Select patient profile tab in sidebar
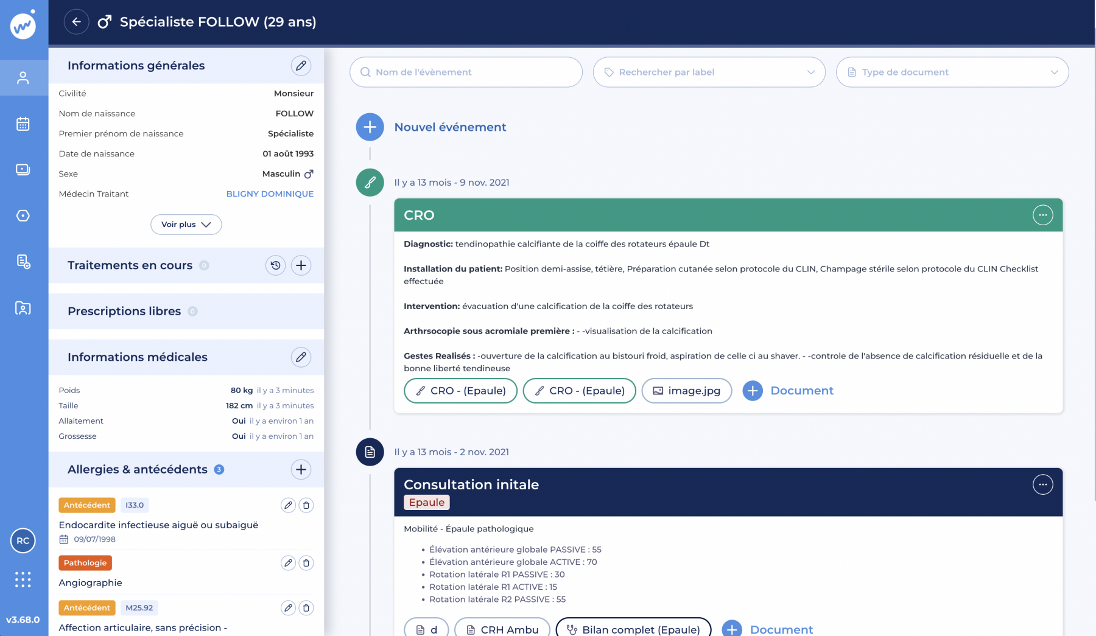1096x636 pixels. [x=23, y=78]
